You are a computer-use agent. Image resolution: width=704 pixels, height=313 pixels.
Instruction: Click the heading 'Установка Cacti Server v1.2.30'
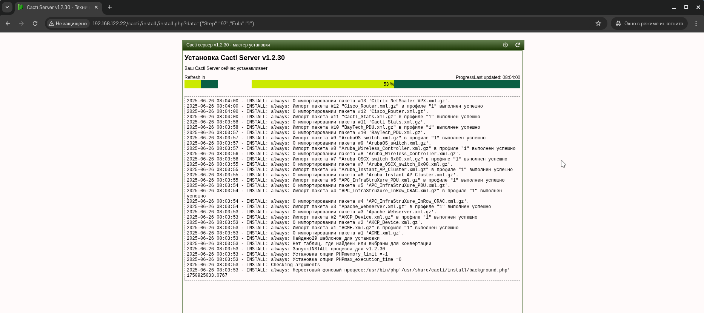(x=234, y=58)
